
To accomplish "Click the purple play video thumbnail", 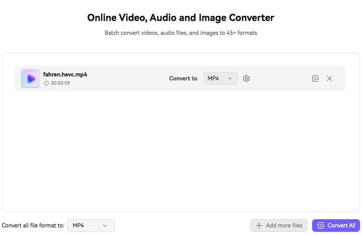I will [30, 78].
